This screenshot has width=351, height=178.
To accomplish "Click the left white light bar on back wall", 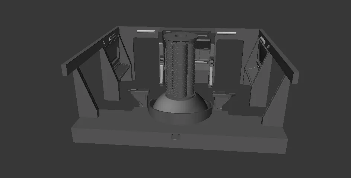I will pos(146,31).
